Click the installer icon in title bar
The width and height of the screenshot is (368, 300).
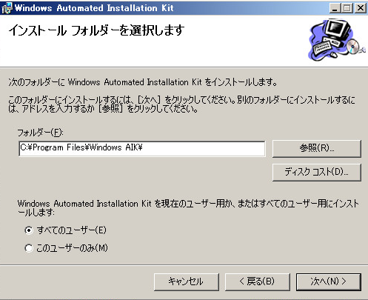tap(7, 8)
